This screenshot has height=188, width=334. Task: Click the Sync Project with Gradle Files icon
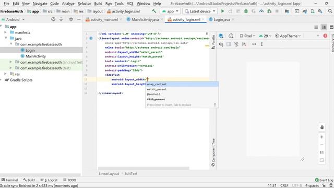click(305, 11)
